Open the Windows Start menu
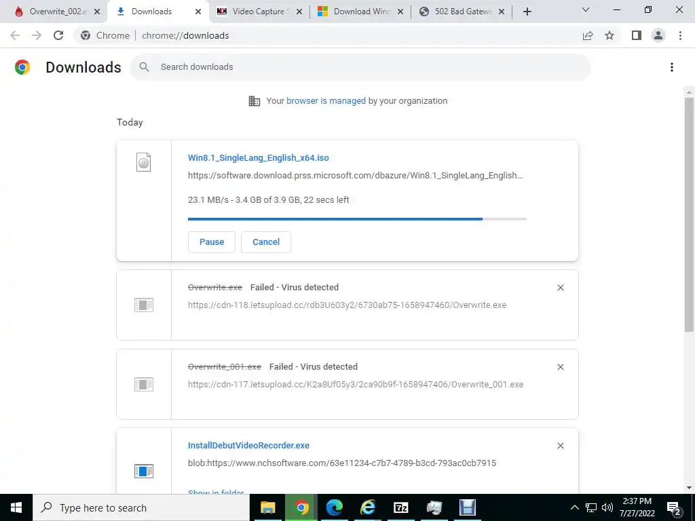The height and width of the screenshot is (521, 695). 16,507
